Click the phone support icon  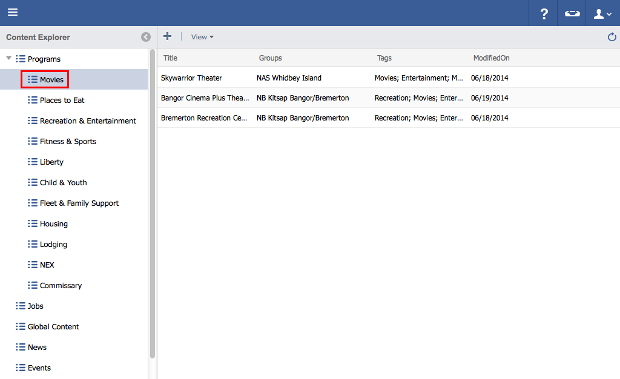pyautogui.click(x=572, y=13)
